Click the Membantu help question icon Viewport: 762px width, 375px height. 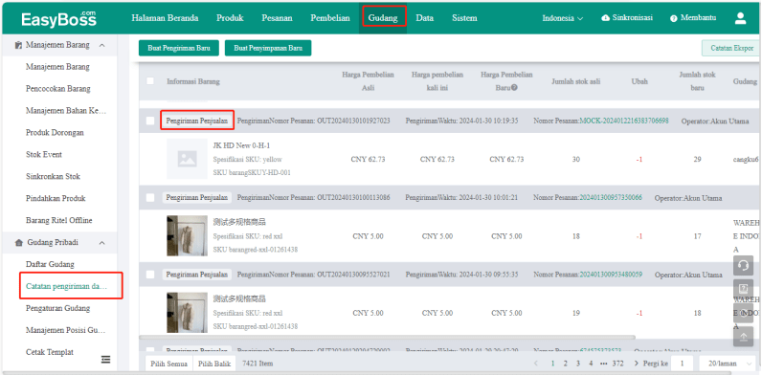tap(674, 18)
